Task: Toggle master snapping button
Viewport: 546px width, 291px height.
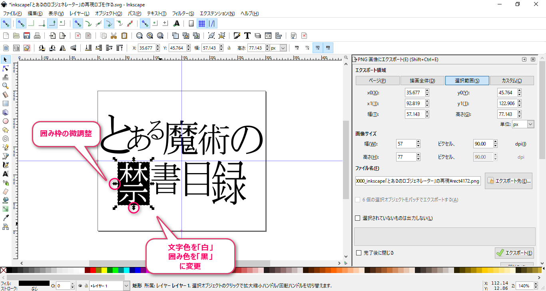Action: 6,23
